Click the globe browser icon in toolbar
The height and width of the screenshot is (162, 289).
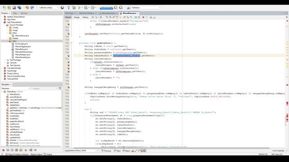point(62,8)
